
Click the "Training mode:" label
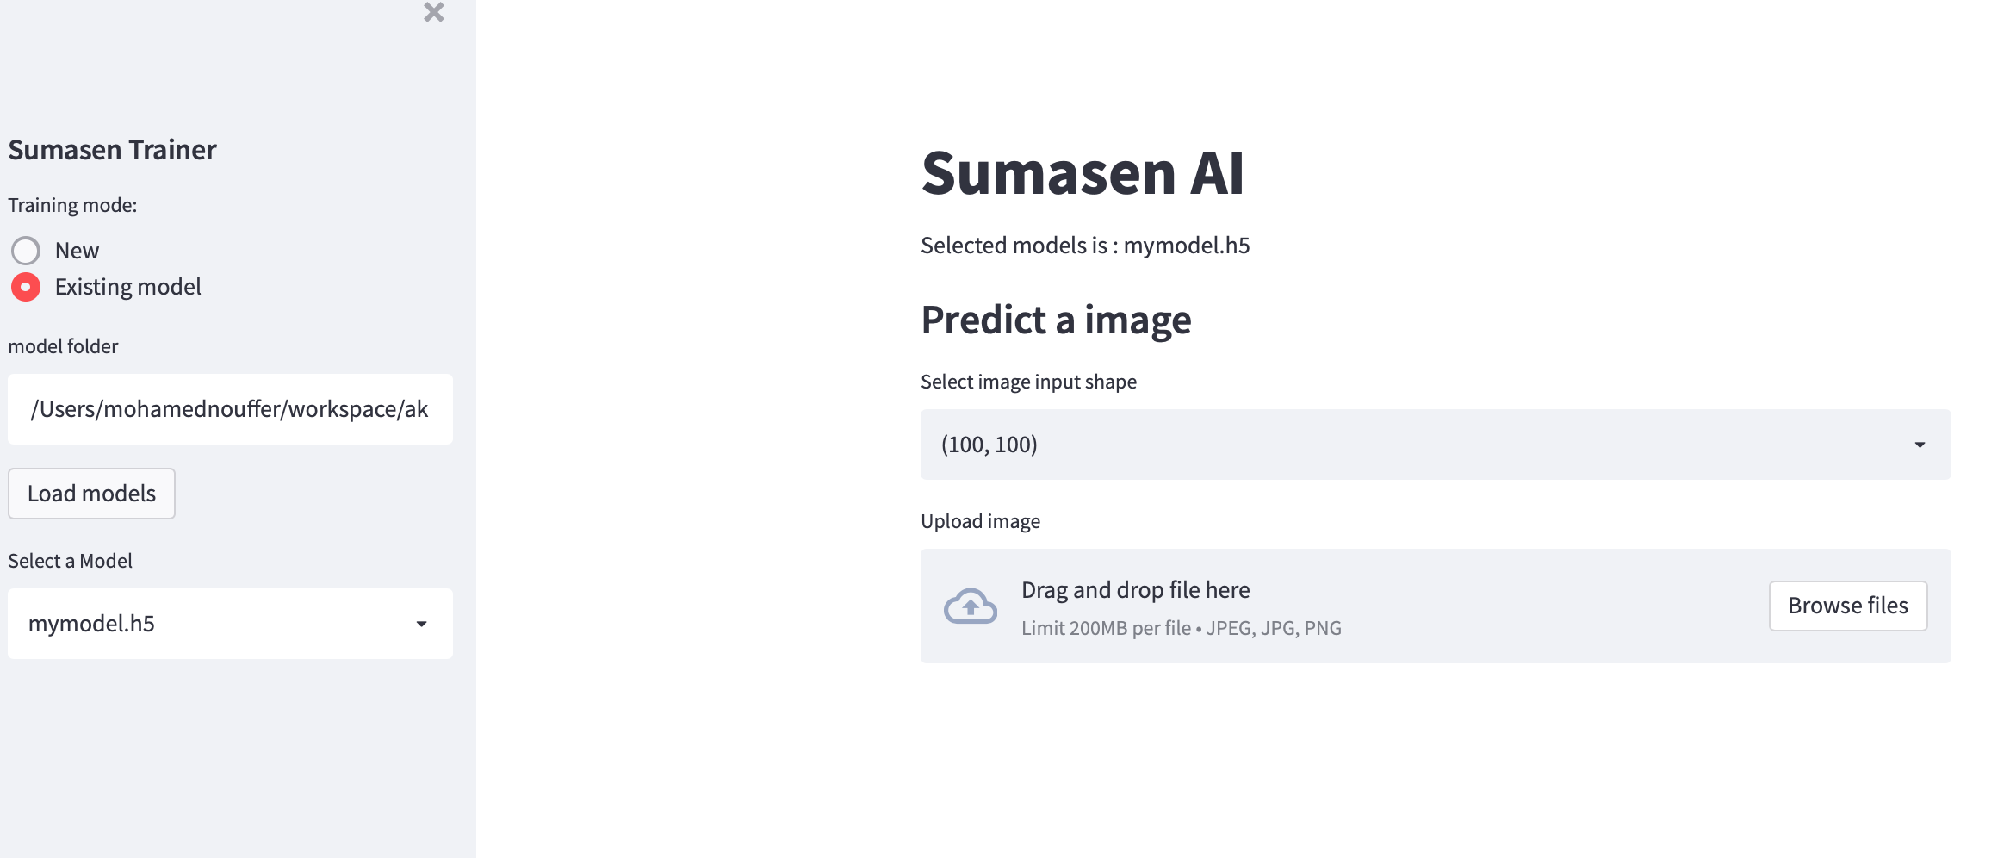pos(72,205)
